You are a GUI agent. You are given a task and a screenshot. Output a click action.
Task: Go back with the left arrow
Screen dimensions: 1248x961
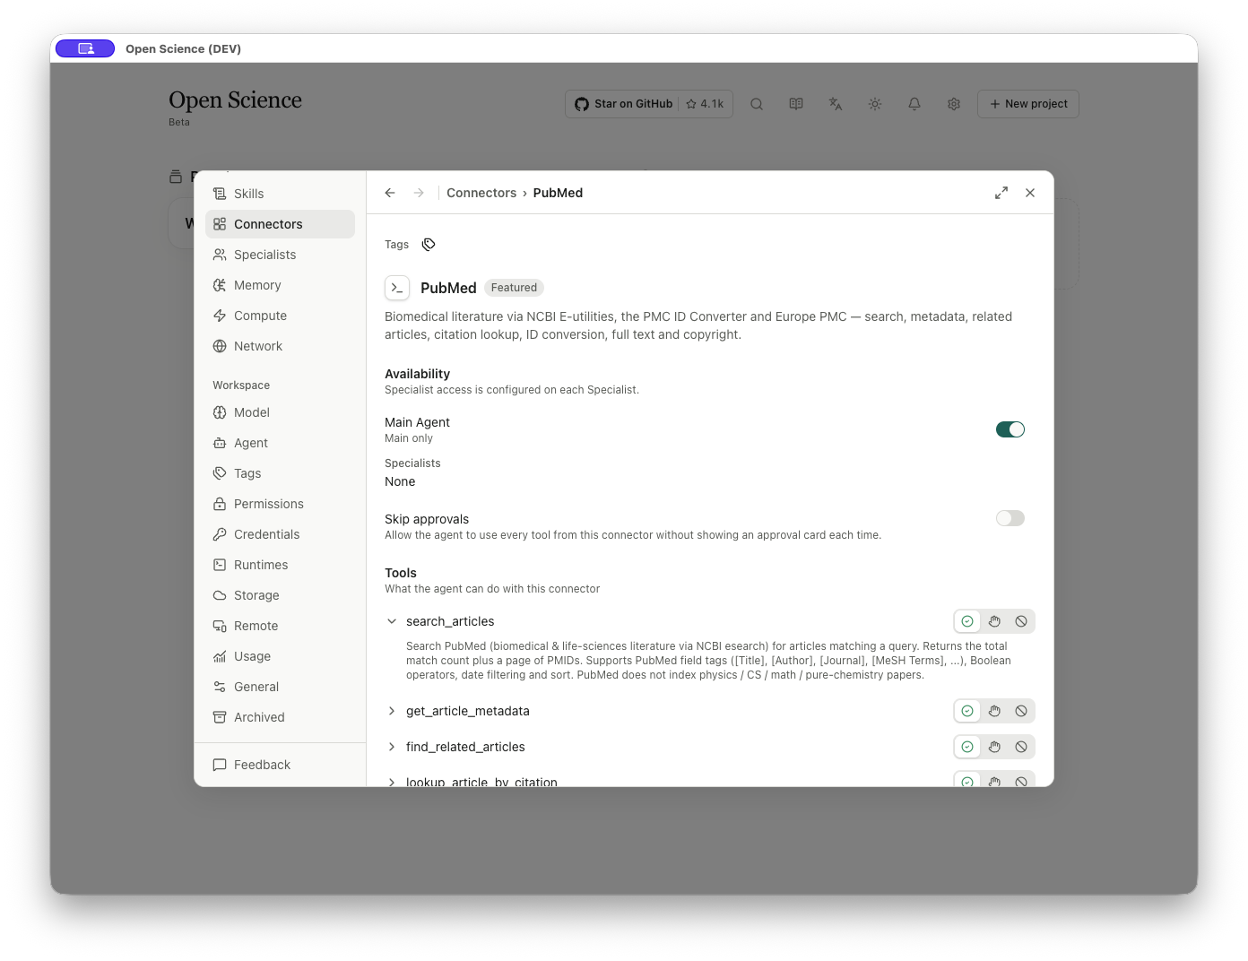(390, 193)
